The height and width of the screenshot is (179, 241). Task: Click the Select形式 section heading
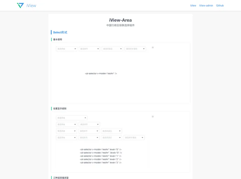pyautogui.click(x=60, y=33)
